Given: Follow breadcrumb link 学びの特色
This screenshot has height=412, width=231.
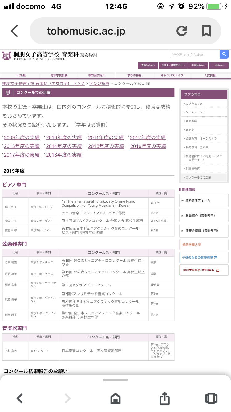Looking at the screenshot, I should [x=99, y=83].
